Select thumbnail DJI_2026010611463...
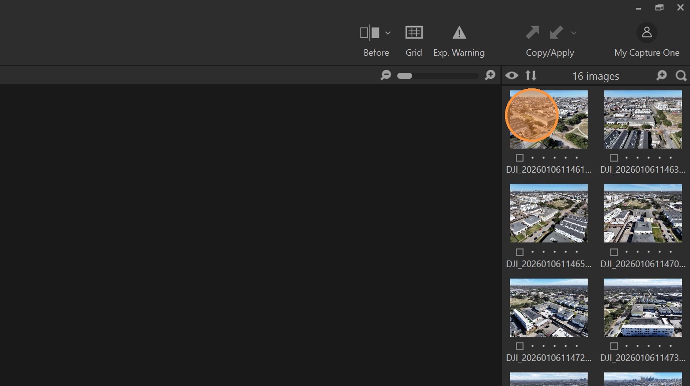The width and height of the screenshot is (690, 386). [643, 119]
